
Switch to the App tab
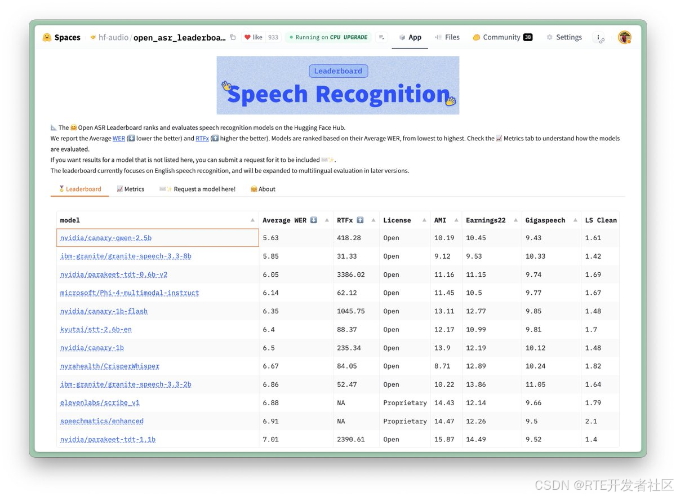click(410, 37)
